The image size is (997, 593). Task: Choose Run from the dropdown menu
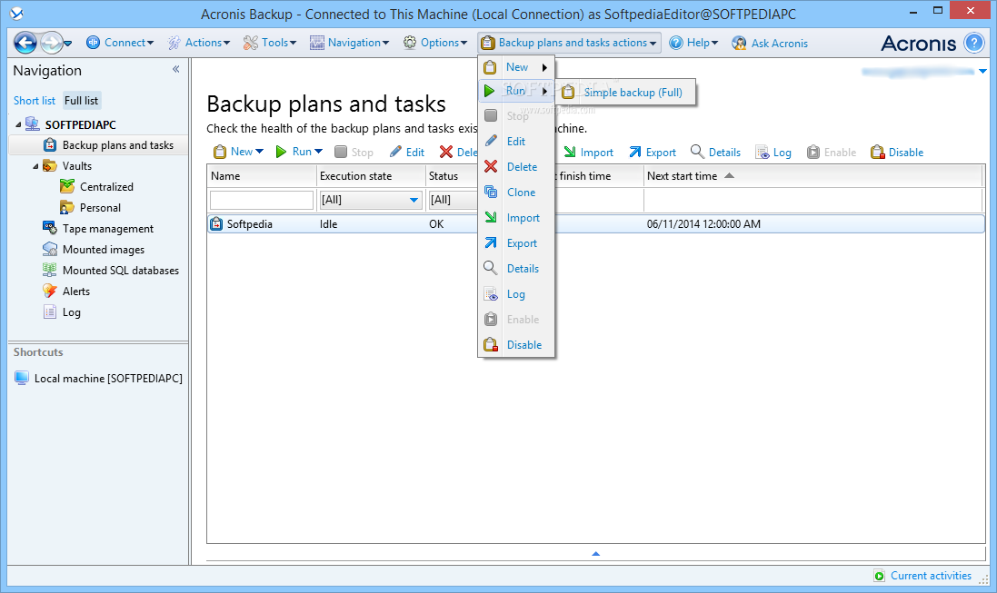(516, 91)
